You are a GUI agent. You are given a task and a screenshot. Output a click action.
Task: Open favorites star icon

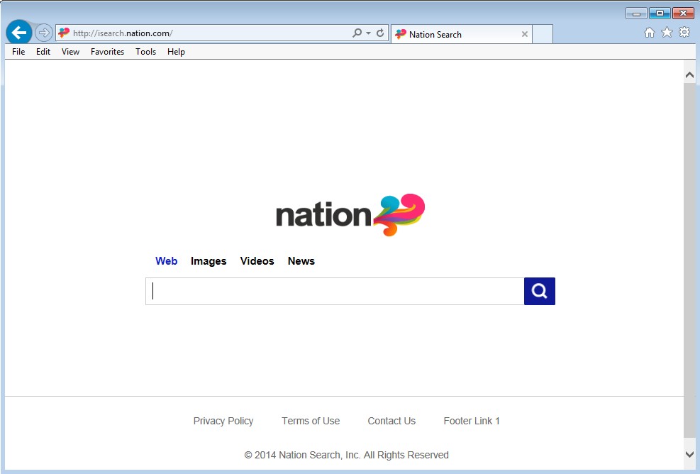tap(667, 32)
